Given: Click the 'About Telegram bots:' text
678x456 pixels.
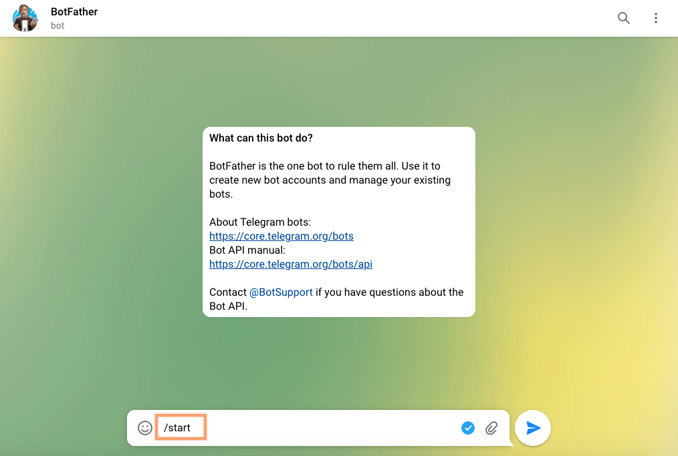Looking at the screenshot, I should [260, 222].
